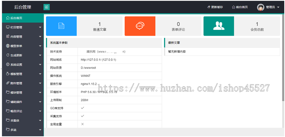
Task: Click the 后台首页 house icon
Action: pos(7,18)
